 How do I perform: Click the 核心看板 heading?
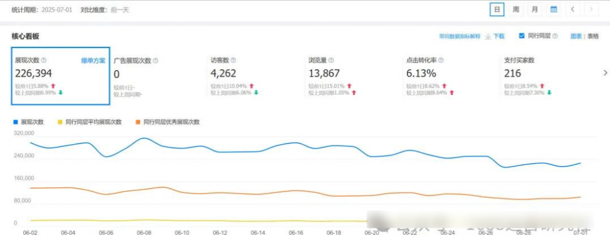click(x=25, y=36)
